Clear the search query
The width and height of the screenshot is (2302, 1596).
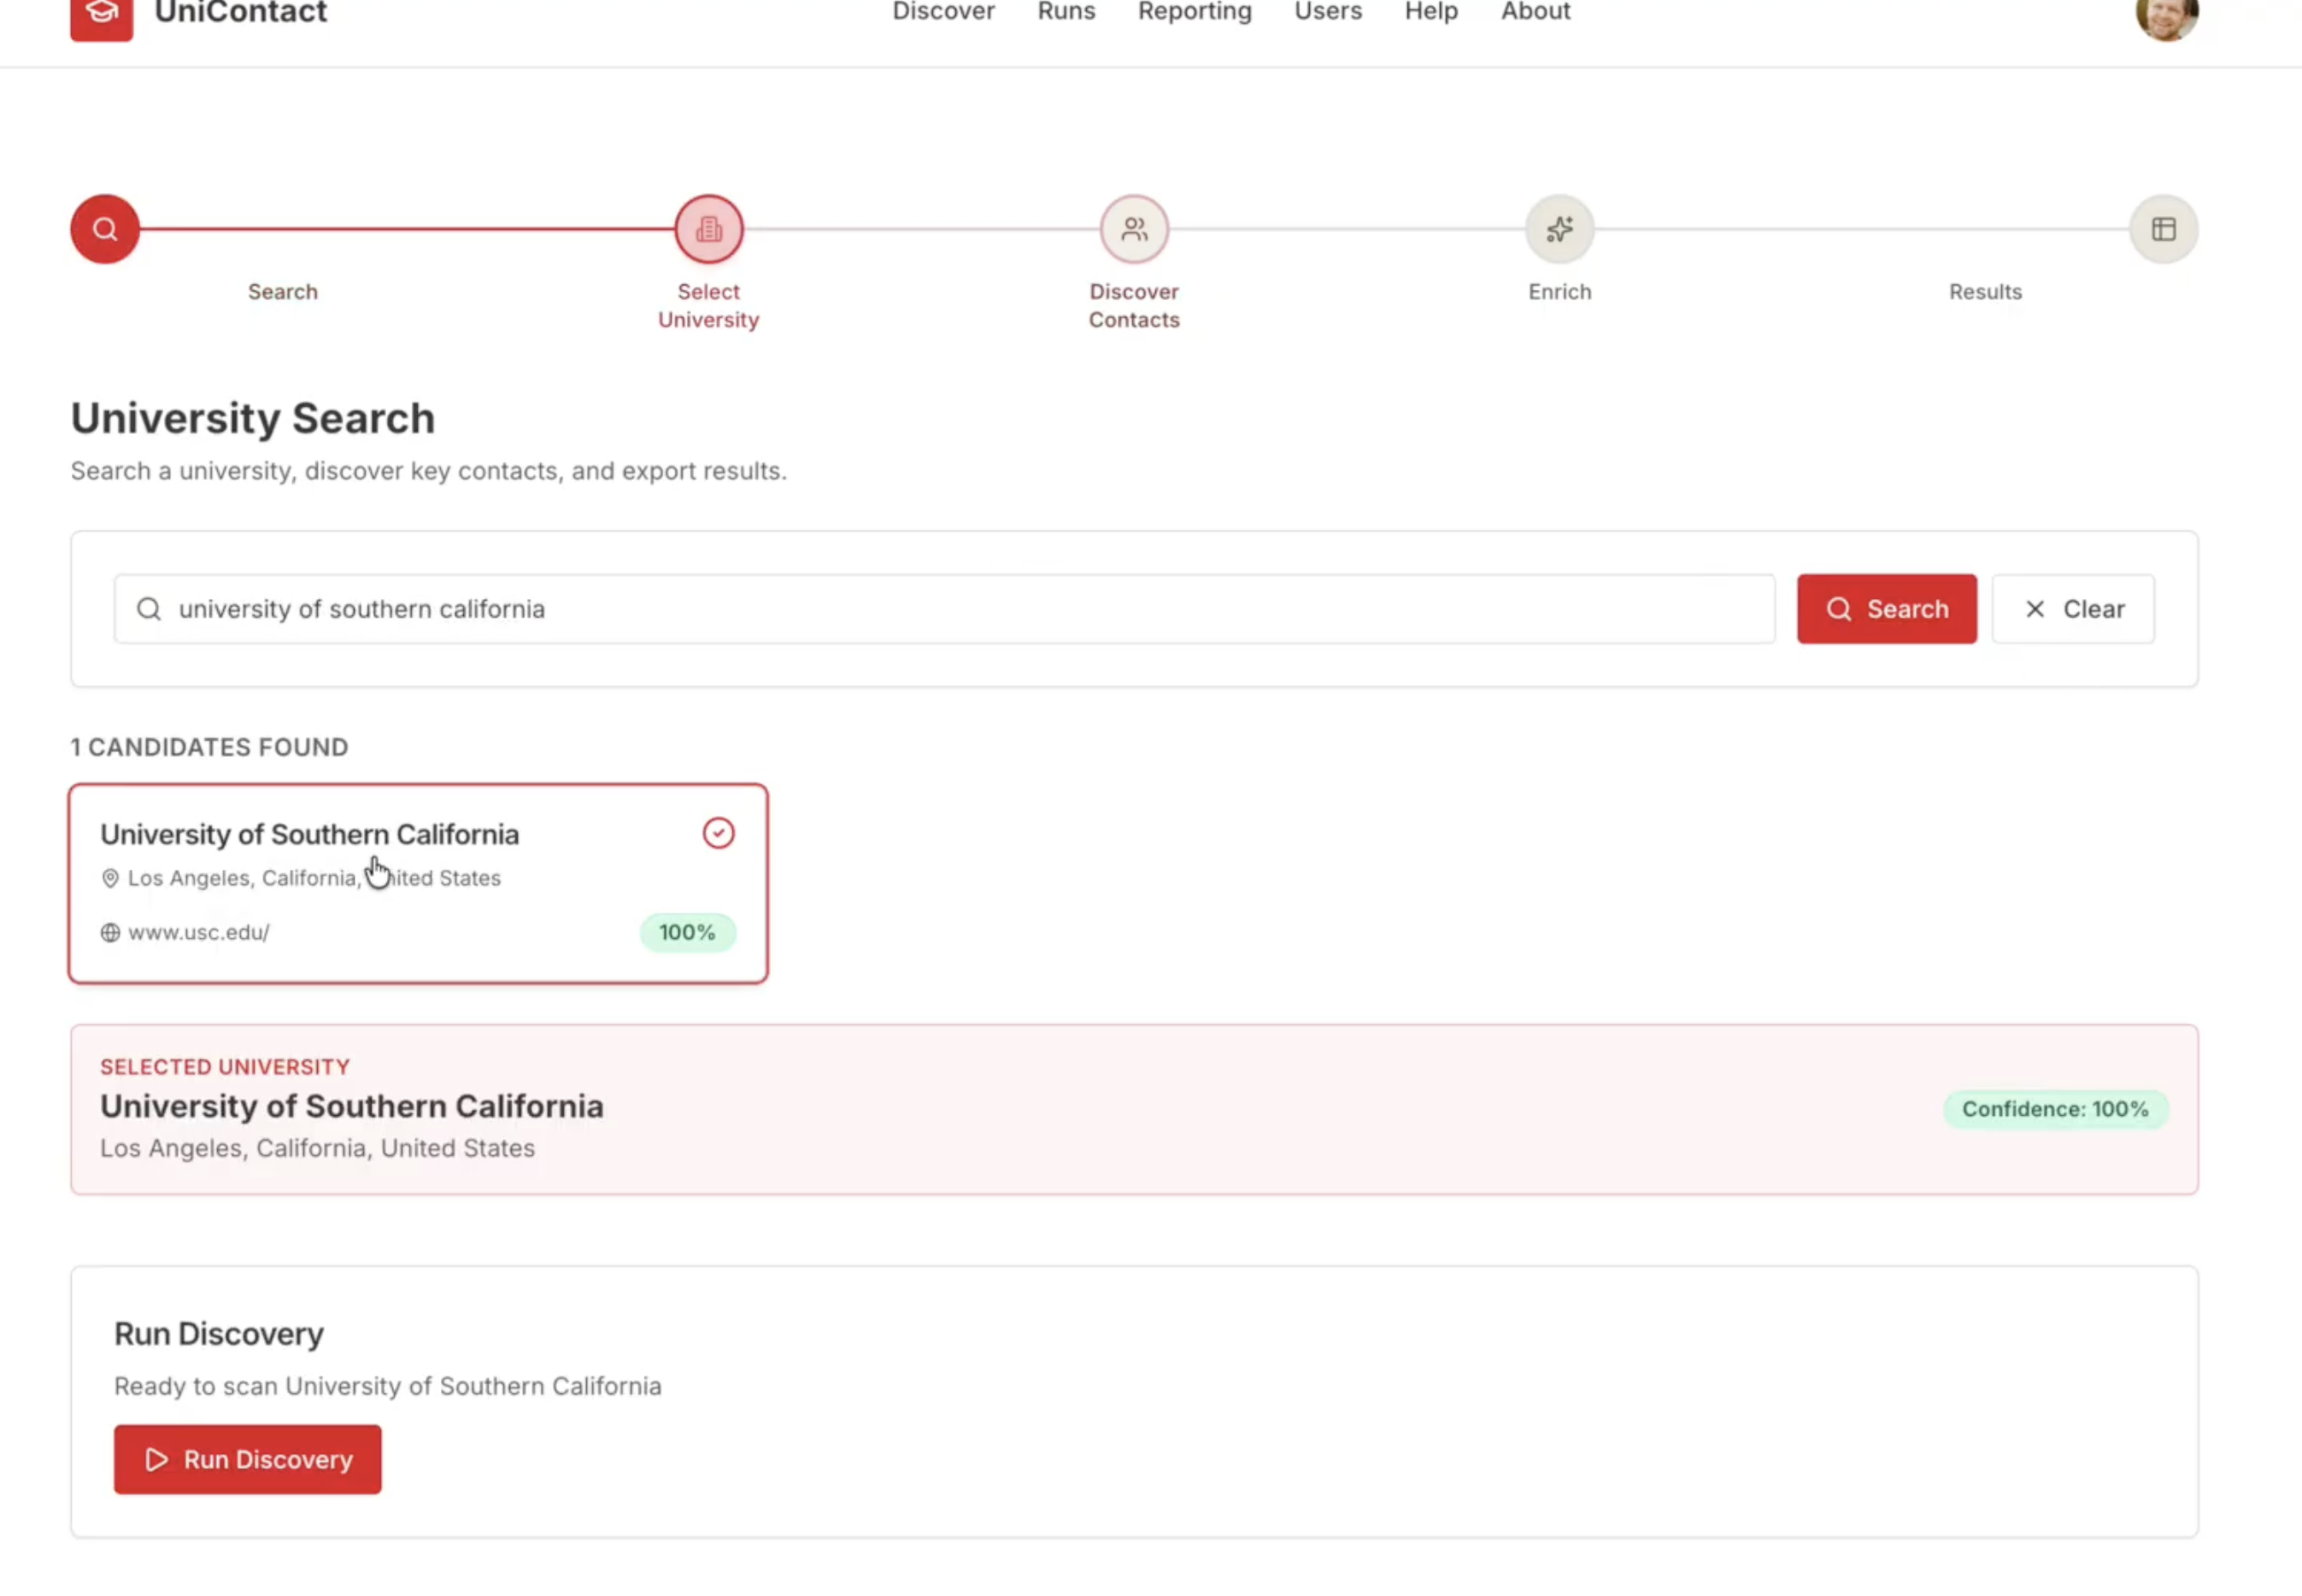pos(2073,609)
